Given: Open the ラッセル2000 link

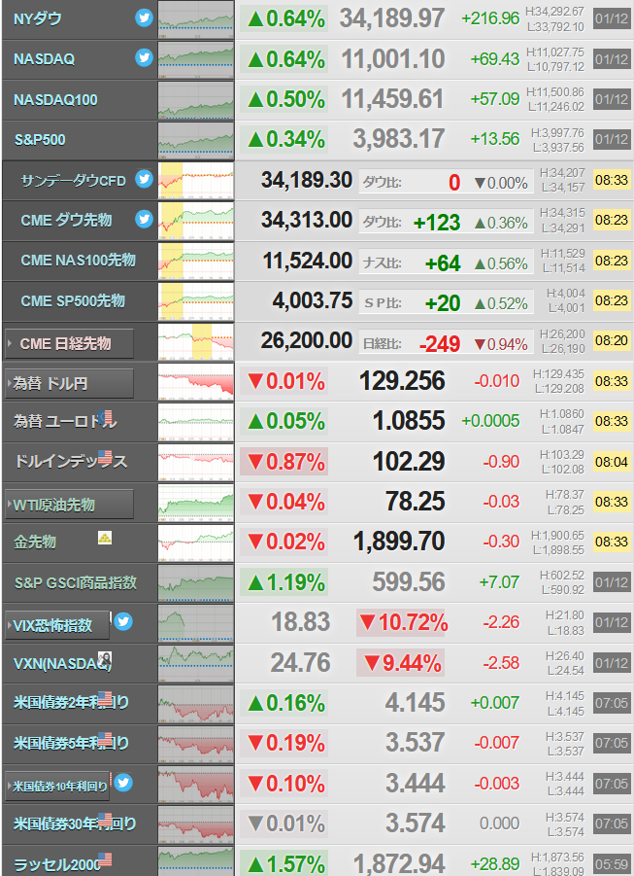Looking at the screenshot, I should 56,865.
